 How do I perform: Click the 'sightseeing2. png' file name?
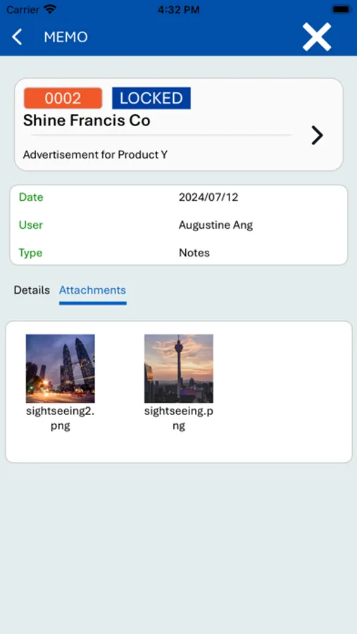(61, 418)
